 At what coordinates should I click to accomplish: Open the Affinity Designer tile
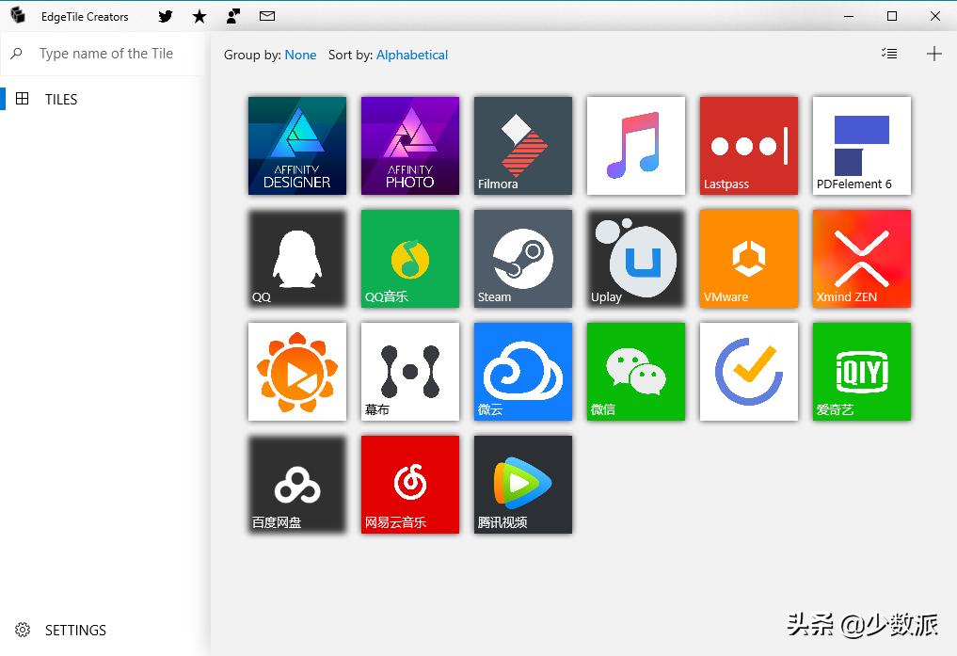[297, 146]
